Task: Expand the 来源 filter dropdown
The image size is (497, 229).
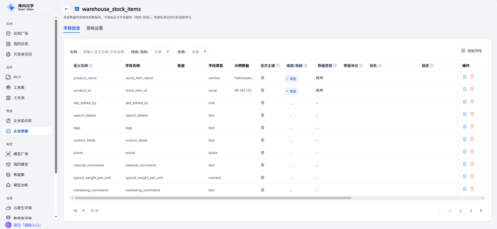Action: pos(199,52)
